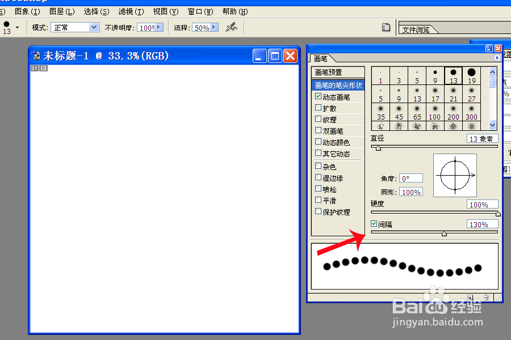Screen dimensions: 511x340
Task: Tick the 喷枪 checkbox
Action: 319,189
